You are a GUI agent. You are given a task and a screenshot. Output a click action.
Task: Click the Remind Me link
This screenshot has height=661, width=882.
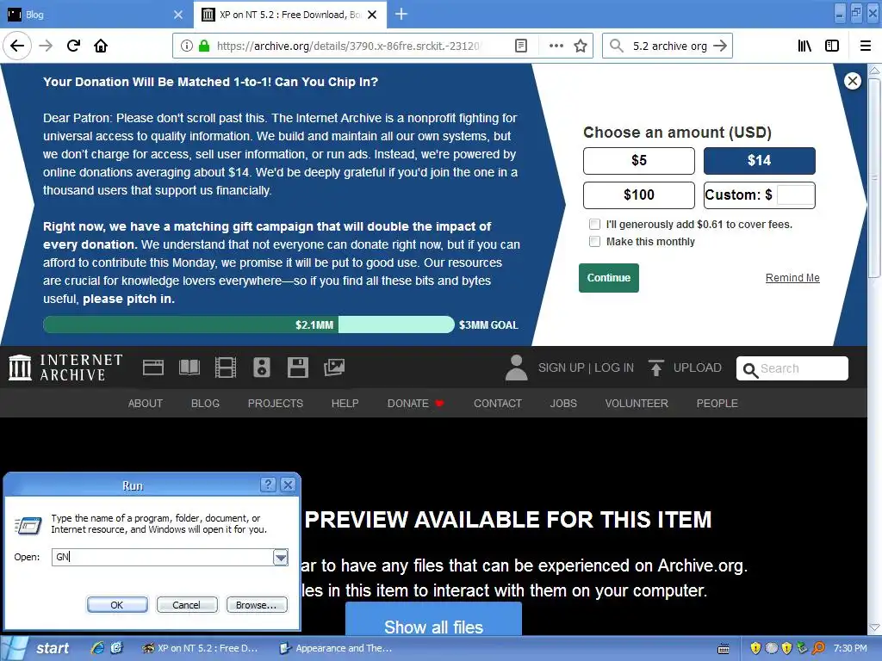click(792, 278)
